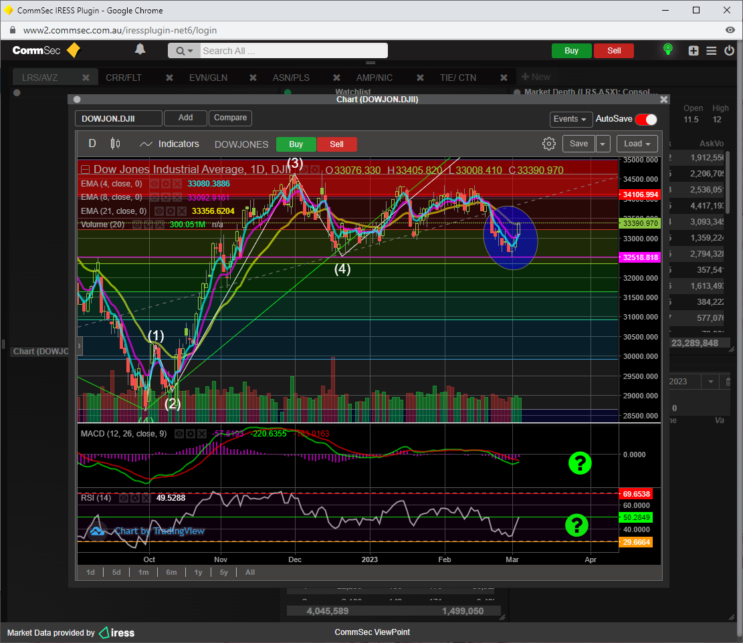Remove the MACD indicator
This screenshot has width=743, height=643.
[x=202, y=434]
